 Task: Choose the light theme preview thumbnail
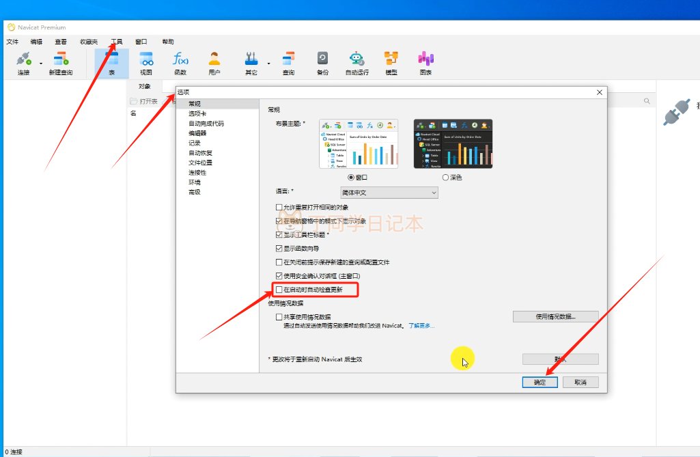[359, 144]
